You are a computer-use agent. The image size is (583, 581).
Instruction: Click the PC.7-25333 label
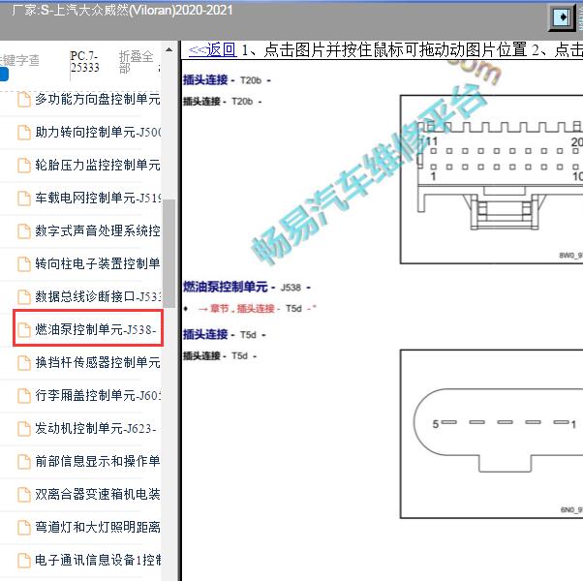(85, 62)
